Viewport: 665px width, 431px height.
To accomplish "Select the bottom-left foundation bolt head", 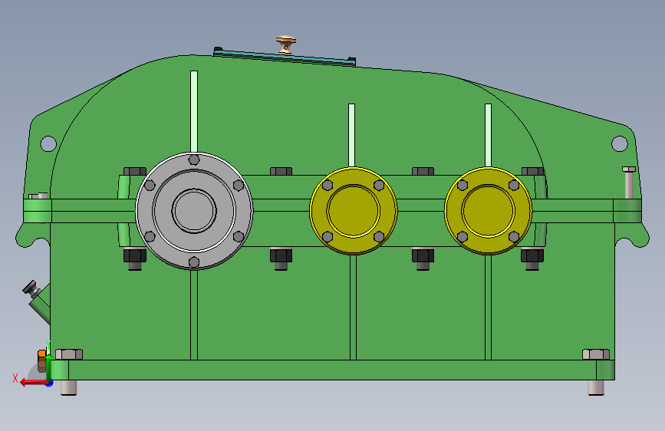I will (x=69, y=354).
